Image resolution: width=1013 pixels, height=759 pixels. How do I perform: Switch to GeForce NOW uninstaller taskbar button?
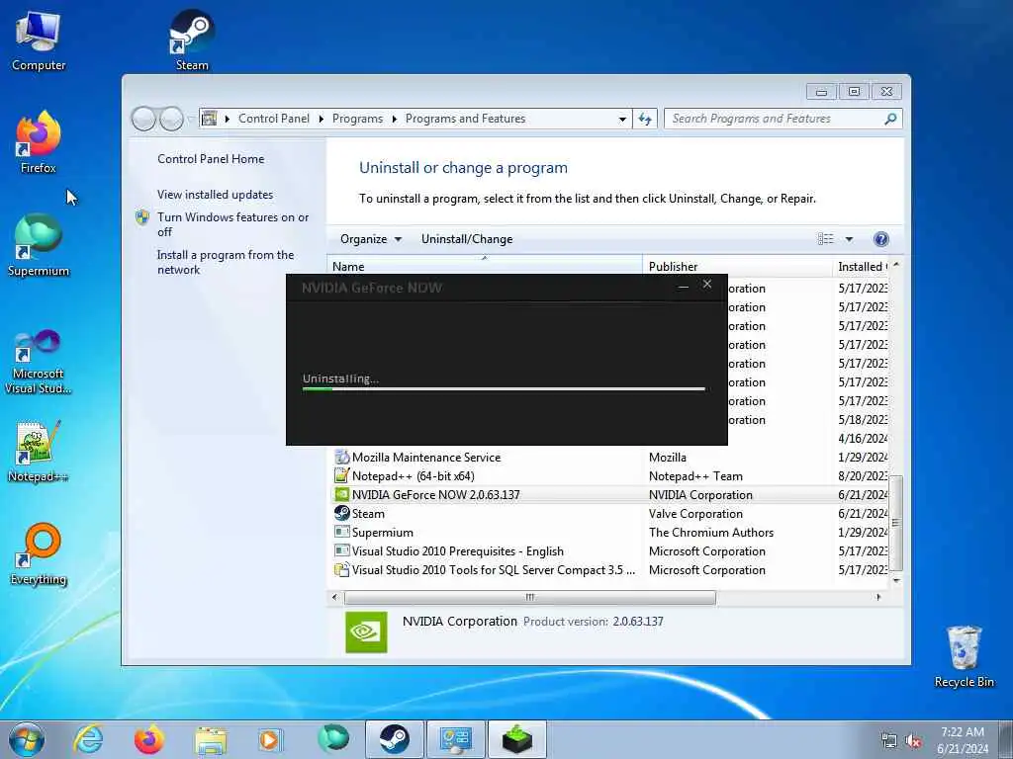coord(516,739)
